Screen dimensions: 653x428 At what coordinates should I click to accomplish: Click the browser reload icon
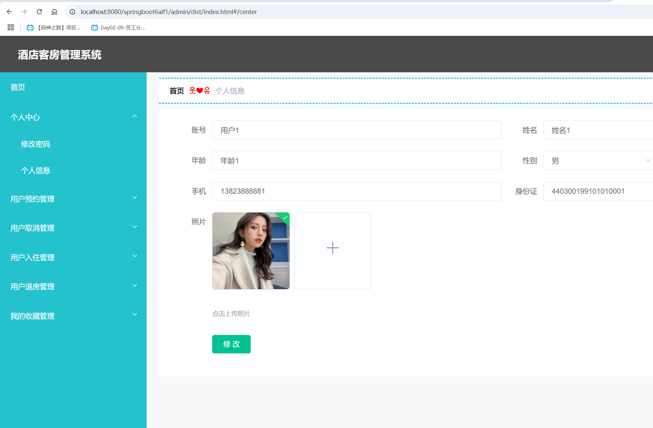(x=39, y=12)
